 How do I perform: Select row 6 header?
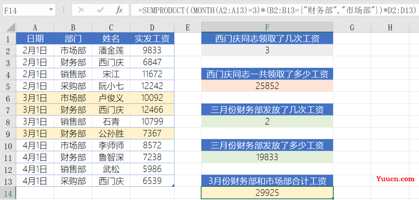pos(8,98)
